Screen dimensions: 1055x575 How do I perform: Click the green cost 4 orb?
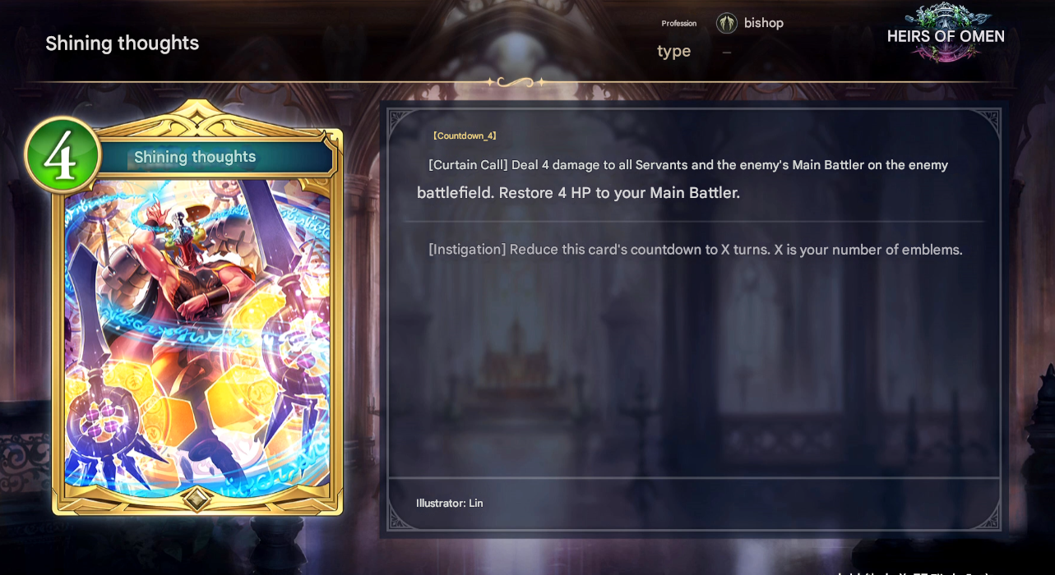point(62,155)
